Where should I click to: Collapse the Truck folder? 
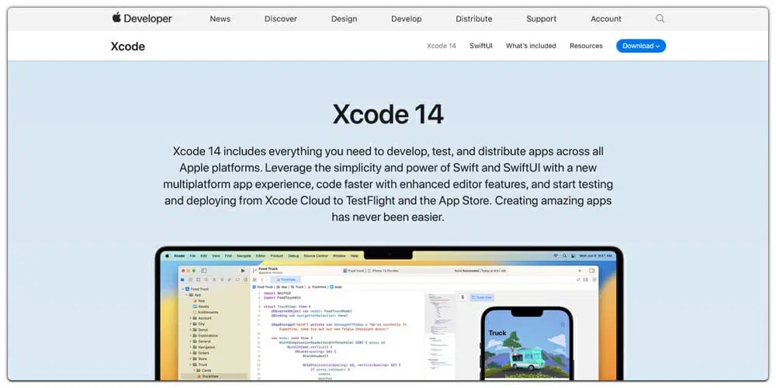[x=191, y=365]
